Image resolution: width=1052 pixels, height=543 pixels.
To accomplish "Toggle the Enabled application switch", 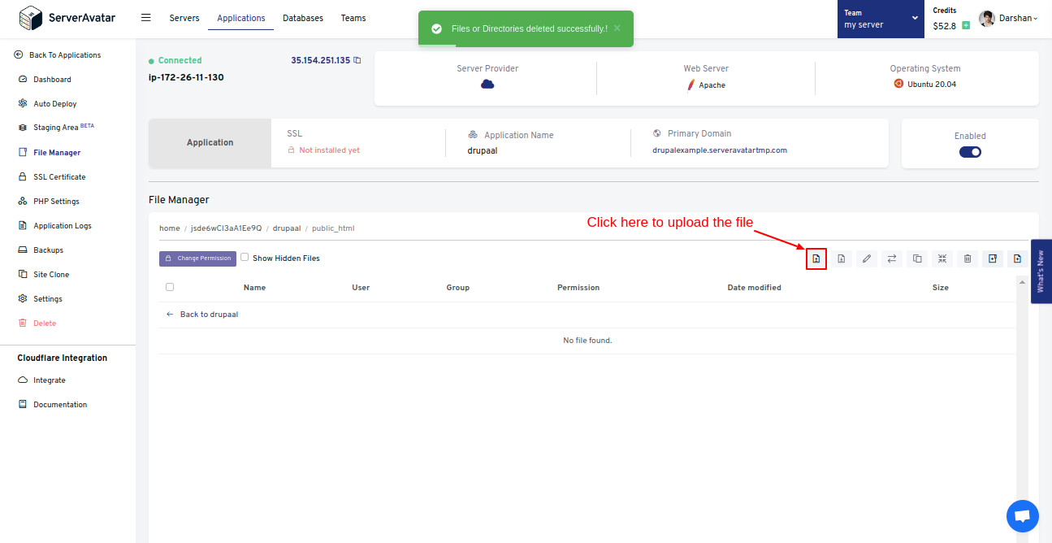I will [x=971, y=151].
